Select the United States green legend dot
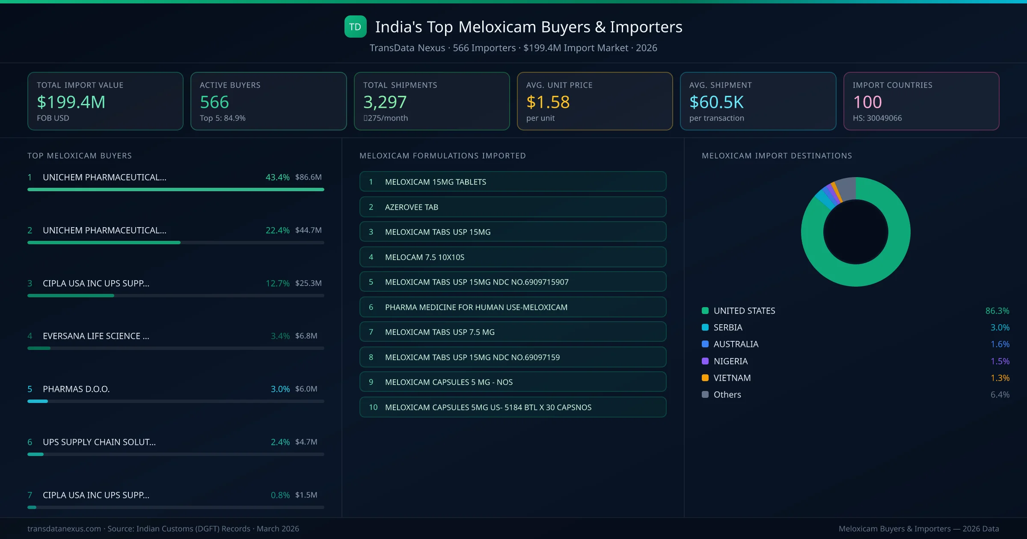 point(704,311)
